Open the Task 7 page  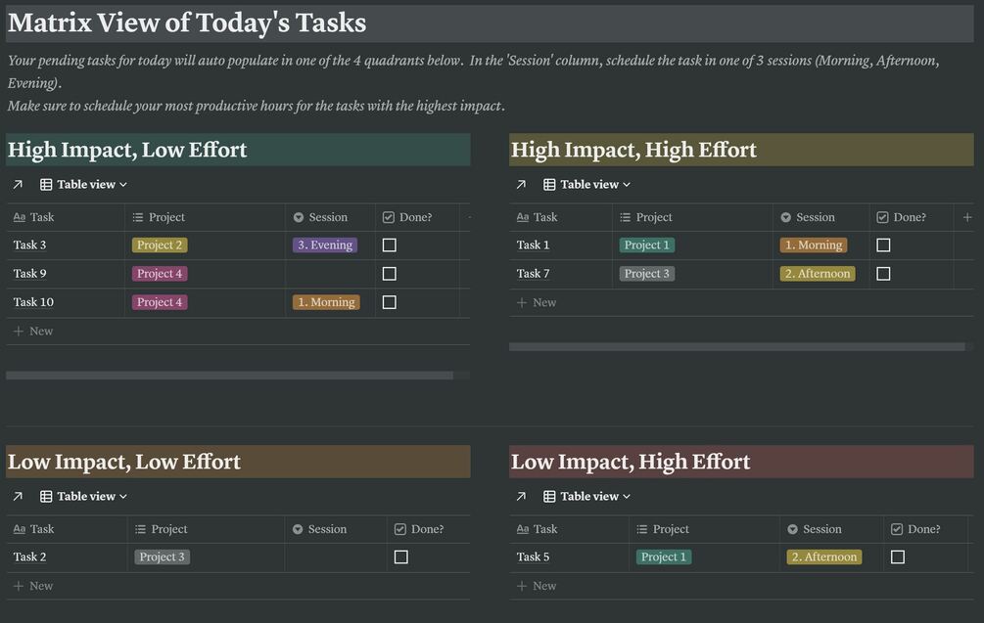[534, 274]
